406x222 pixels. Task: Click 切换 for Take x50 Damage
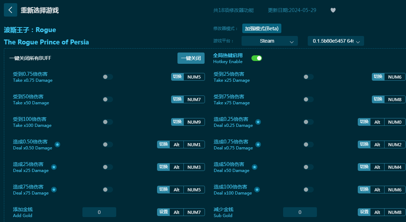click(177, 99)
